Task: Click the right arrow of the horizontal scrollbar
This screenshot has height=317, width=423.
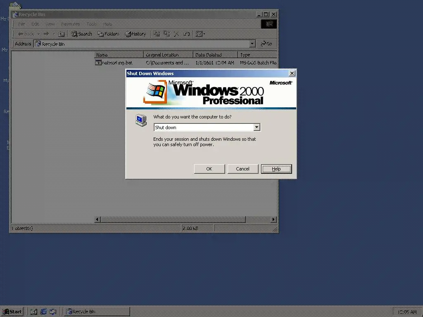Action: pos(274,220)
